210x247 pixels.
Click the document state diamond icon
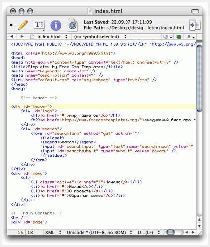[x=11, y=25]
